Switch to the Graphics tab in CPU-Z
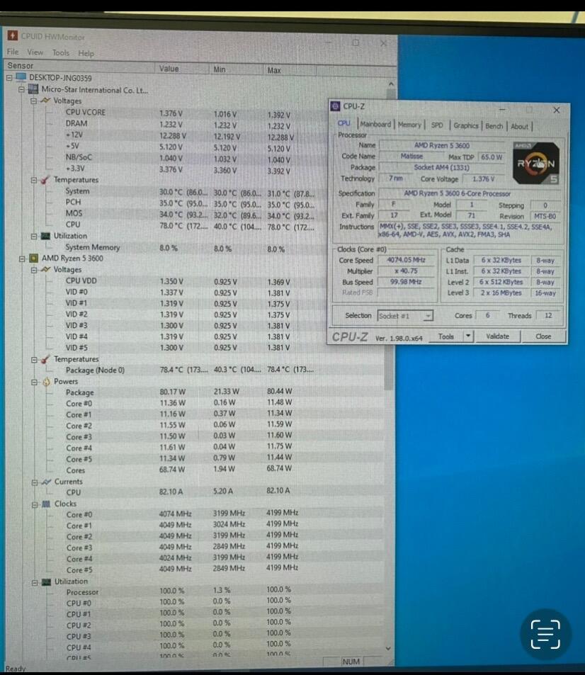Screen dimensions: 585x675 click(x=466, y=125)
